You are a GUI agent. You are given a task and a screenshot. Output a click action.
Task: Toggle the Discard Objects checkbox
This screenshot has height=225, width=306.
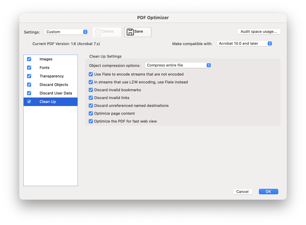pos(29,85)
